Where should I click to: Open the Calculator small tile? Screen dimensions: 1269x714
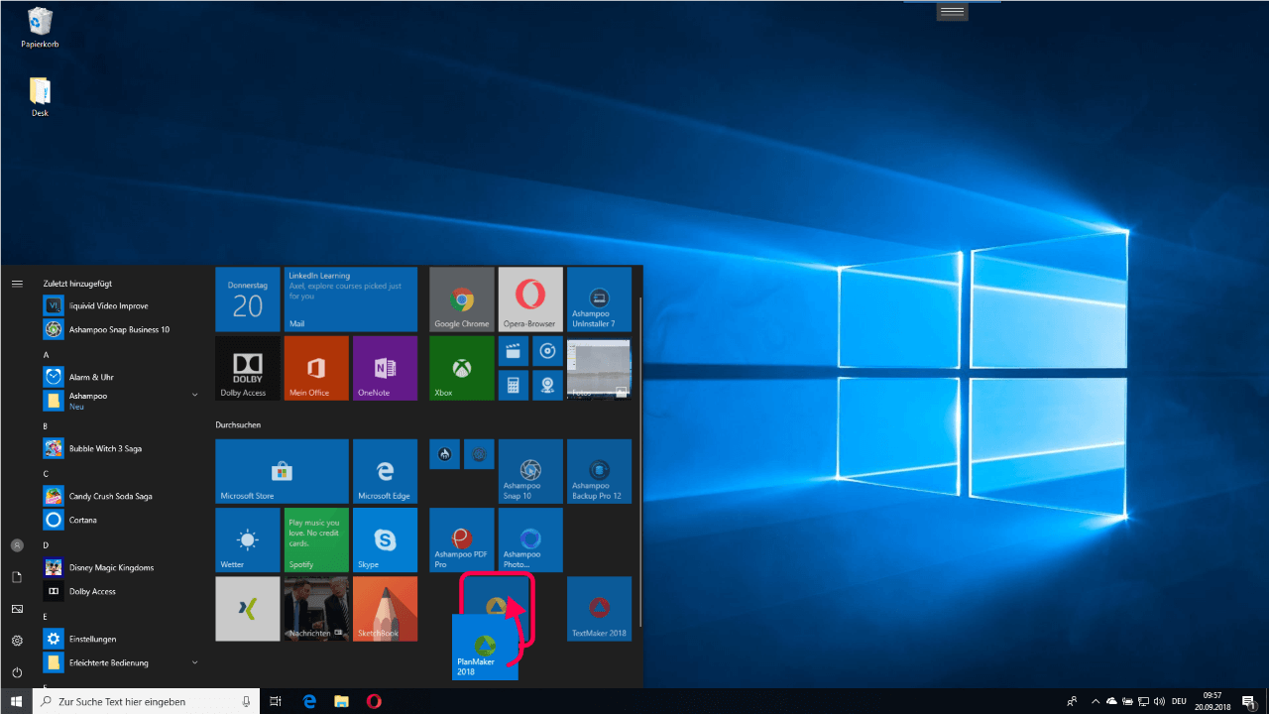tap(514, 385)
